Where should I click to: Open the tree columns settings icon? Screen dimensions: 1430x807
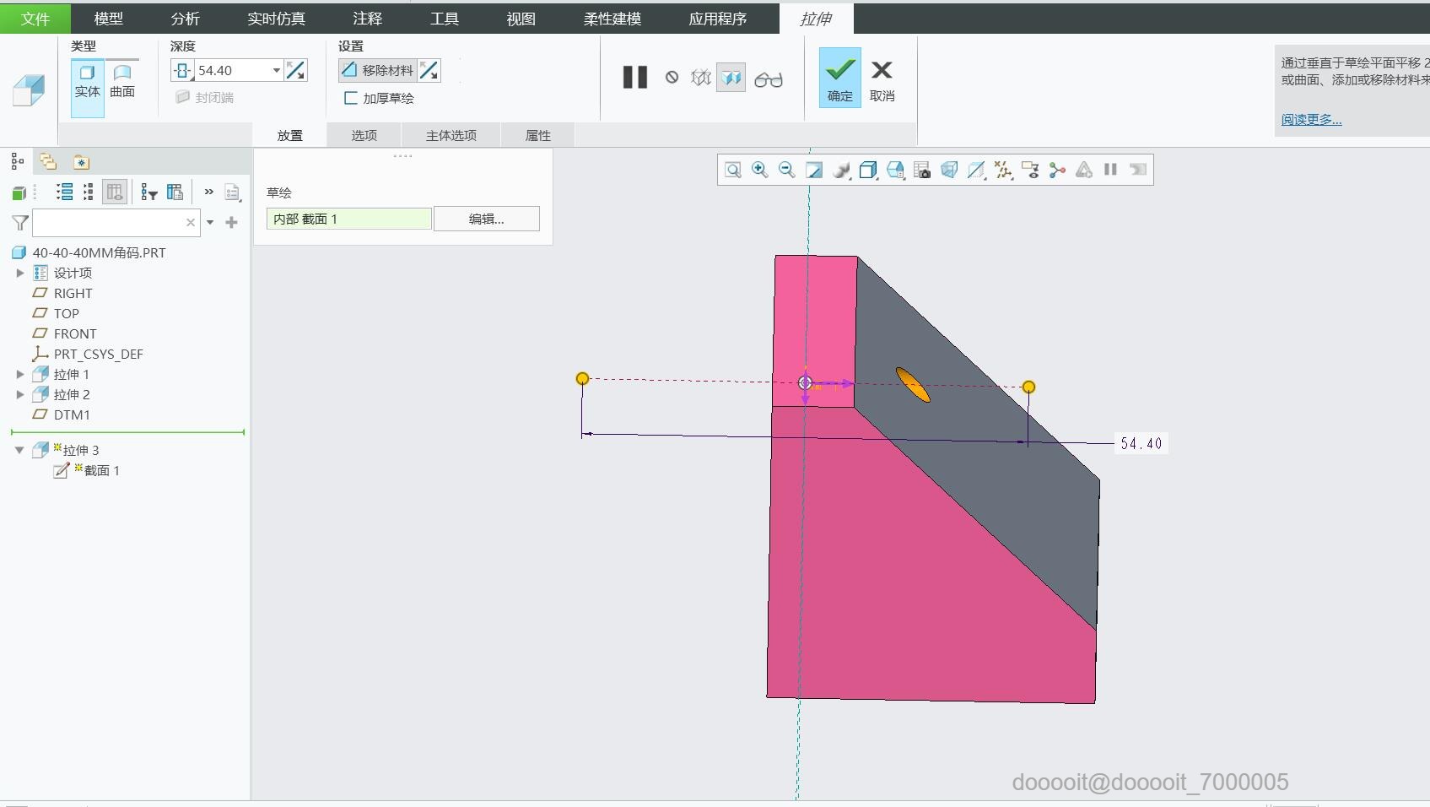[175, 192]
